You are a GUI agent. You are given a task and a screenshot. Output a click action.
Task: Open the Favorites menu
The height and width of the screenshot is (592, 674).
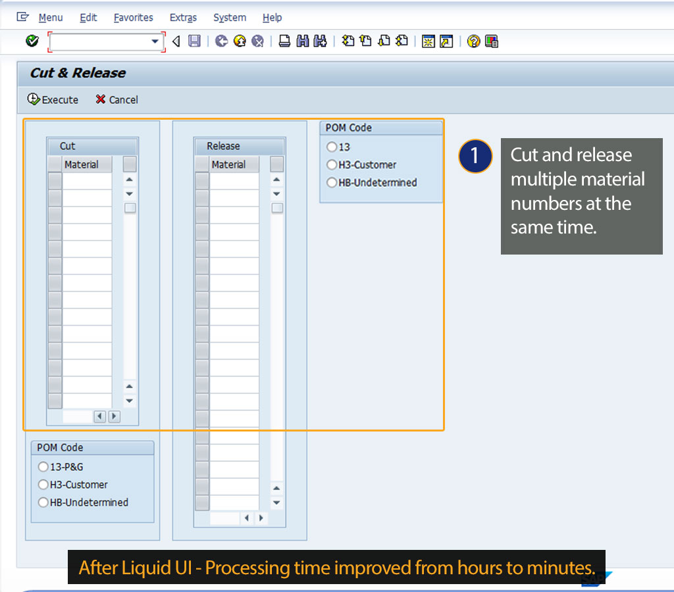[133, 18]
